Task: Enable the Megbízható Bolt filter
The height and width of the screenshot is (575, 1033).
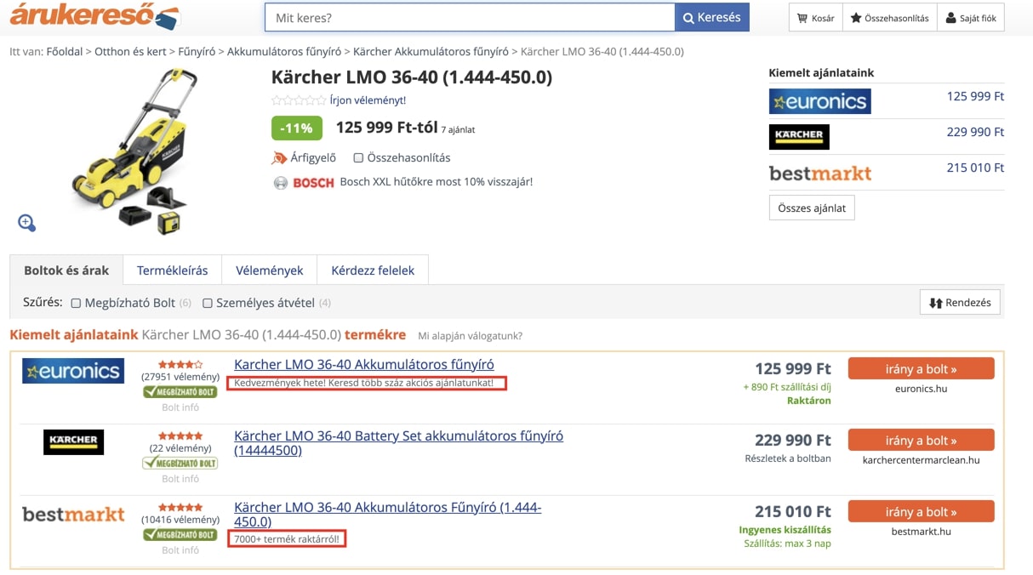Action: pos(76,303)
